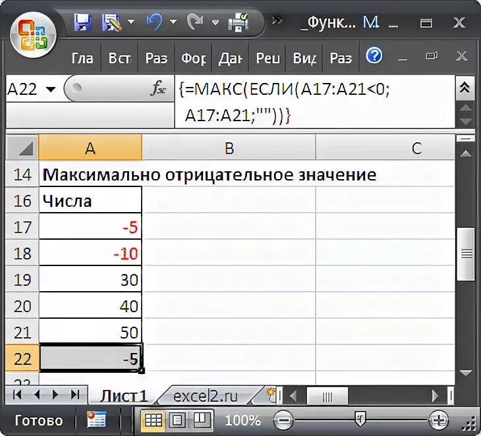
Task: Switch to the Лист1 sheet tab
Action: (x=124, y=396)
